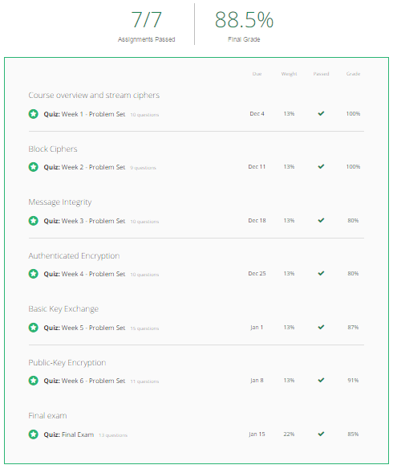393x469 pixels.
Task: Click the passed checkmark for Final Exam row
Action: point(321,434)
